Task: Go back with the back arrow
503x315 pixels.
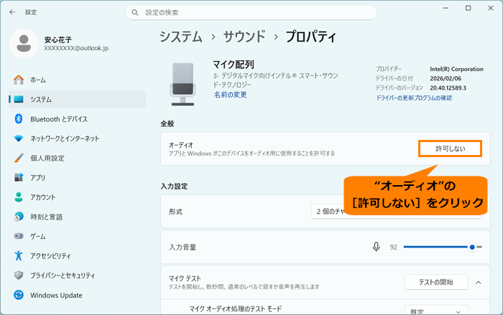Action: click(x=12, y=12)
